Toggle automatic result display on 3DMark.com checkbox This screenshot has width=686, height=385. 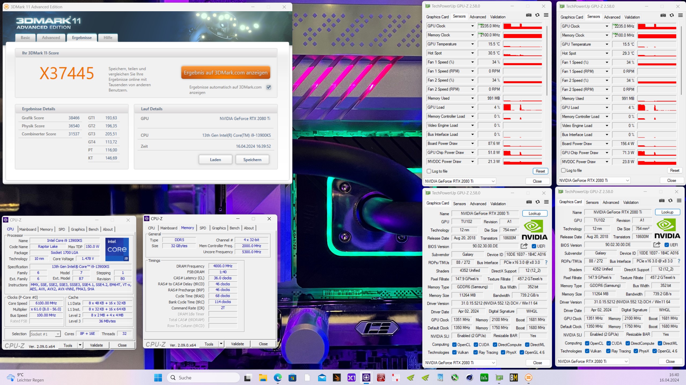(269, 87)
